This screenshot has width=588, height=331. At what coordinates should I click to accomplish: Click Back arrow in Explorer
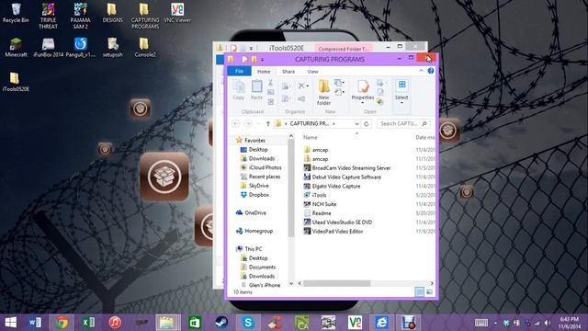pos(235,123)
